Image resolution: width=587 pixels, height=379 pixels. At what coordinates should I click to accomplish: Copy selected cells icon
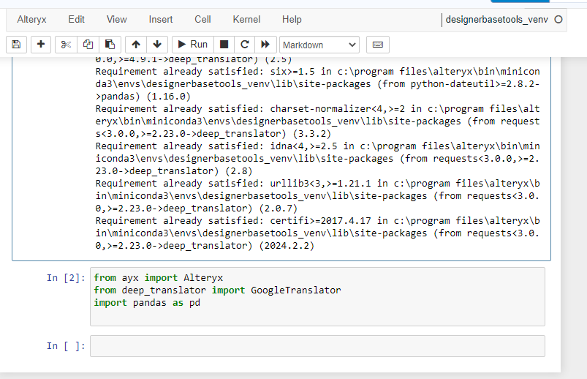click(x=88, y=45)
